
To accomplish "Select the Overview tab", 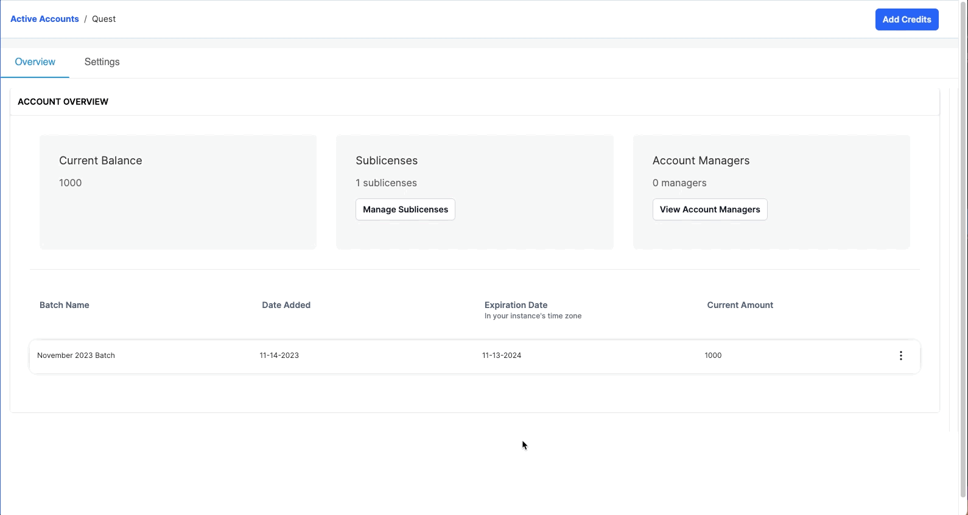I will 35,62.
